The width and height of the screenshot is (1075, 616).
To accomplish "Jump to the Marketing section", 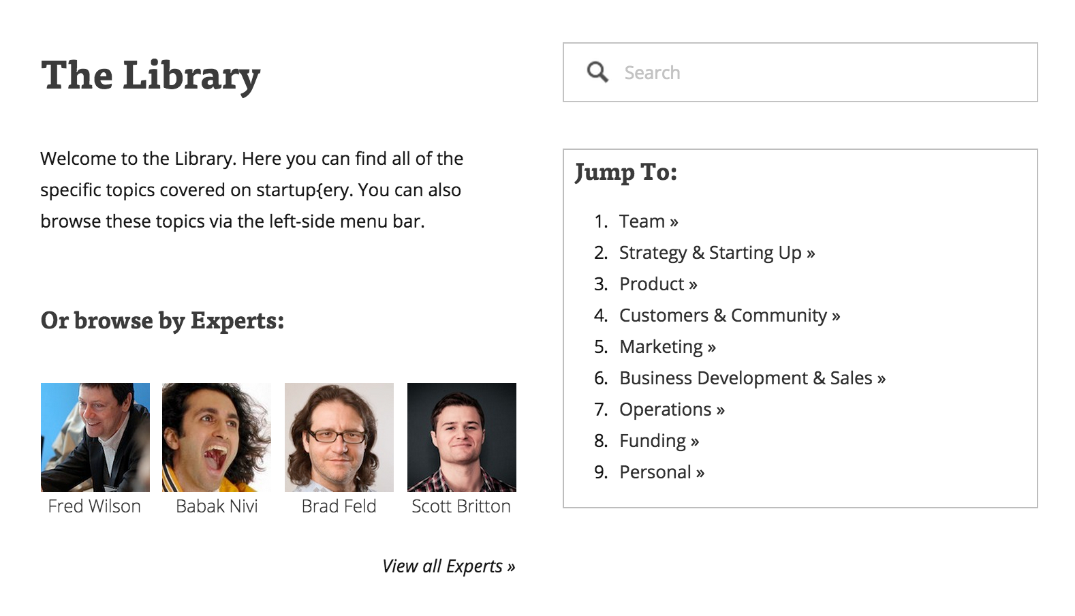I will (662, 346).
